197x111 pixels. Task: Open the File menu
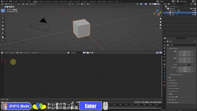pos(6,1)
